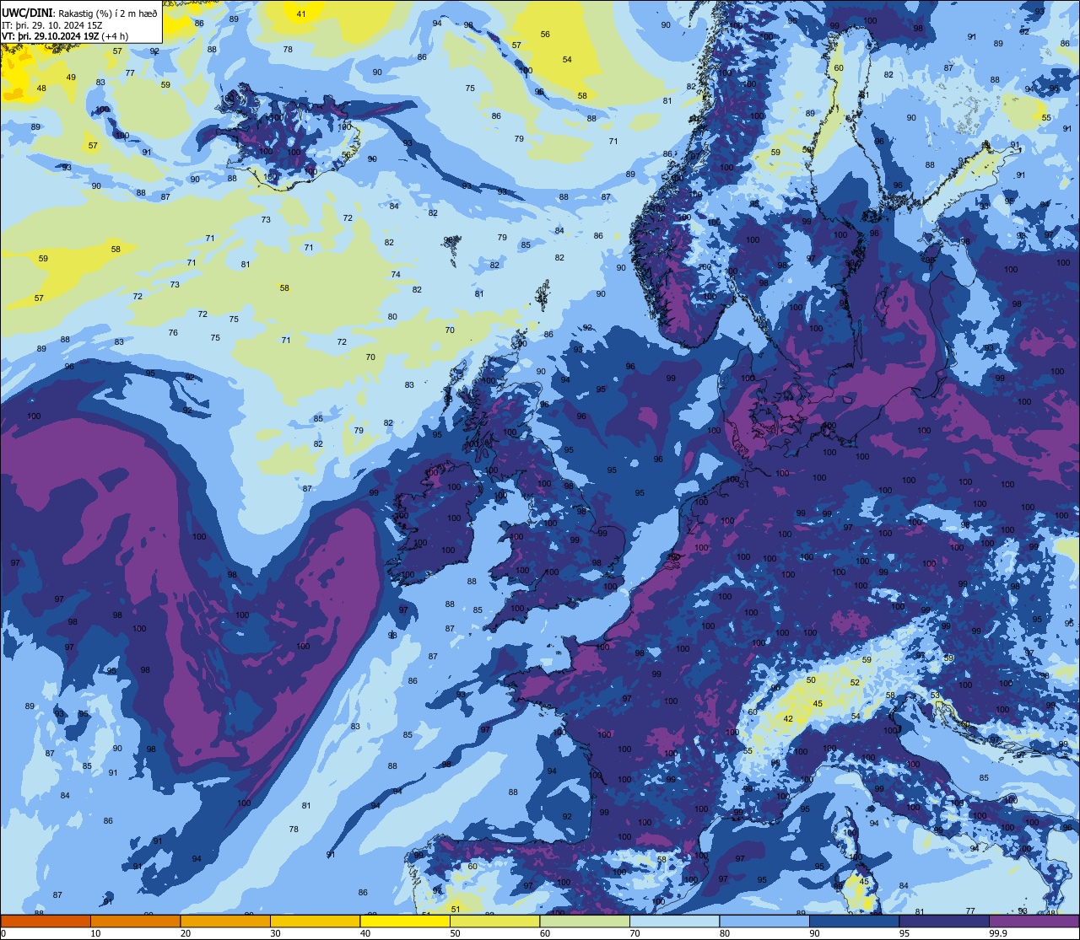Screen dimensions: 1080x940
Task: Click the humidity value 42 over the Alps
Action: point(788,718)
